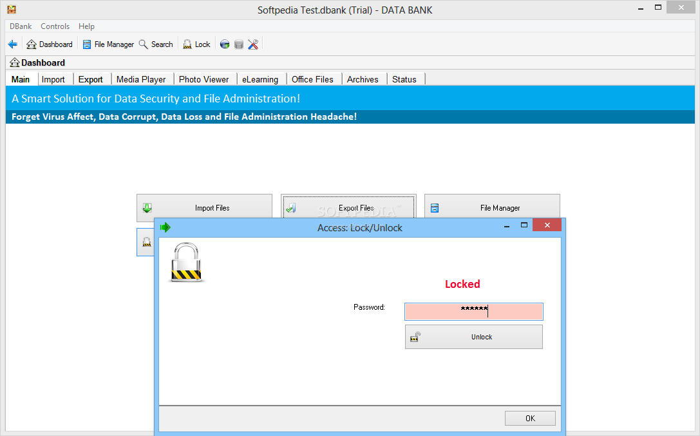The image size is (700, 436).
Task: Click the Export Files button
Action: (x=348, y=207)
